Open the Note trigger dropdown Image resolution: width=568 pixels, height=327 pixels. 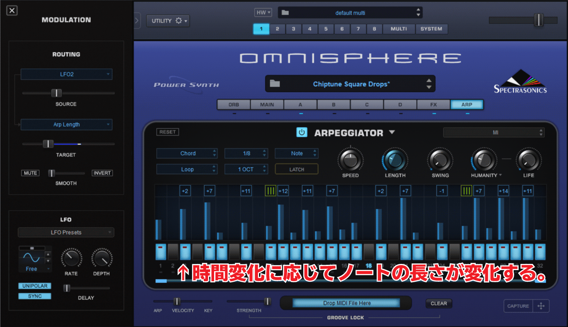(296, 153)
